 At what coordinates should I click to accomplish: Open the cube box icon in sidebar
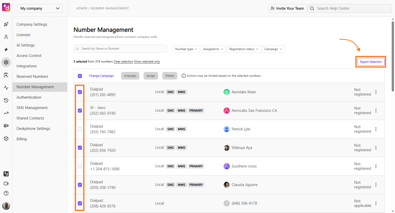coord(6,139)
